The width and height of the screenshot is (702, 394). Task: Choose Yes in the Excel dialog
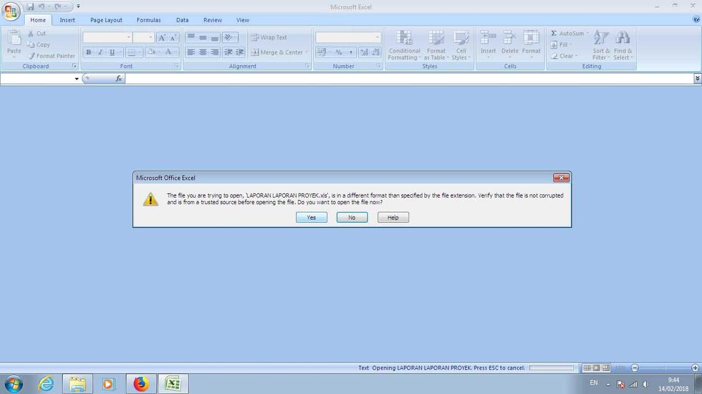click(312, 217)
